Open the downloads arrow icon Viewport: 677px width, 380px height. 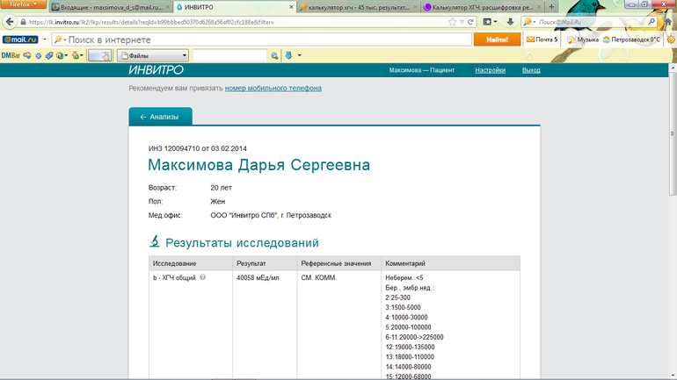510,22
